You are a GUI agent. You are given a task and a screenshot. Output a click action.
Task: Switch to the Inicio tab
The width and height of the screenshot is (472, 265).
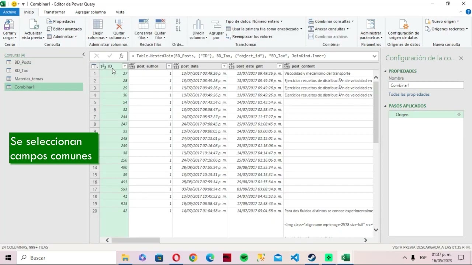(x=29, y=12)
